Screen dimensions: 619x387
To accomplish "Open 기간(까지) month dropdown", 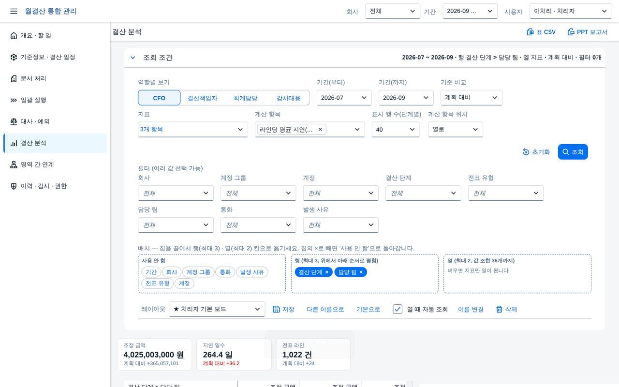I will point(406,98).
